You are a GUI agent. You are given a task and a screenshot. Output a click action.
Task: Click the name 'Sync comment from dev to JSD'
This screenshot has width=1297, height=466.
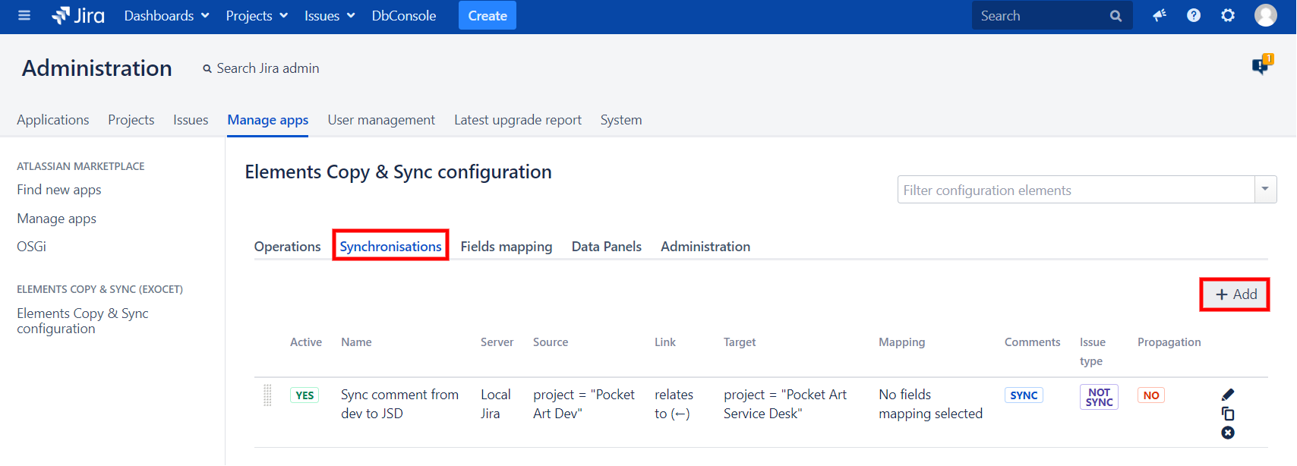(x=400, y=405)
